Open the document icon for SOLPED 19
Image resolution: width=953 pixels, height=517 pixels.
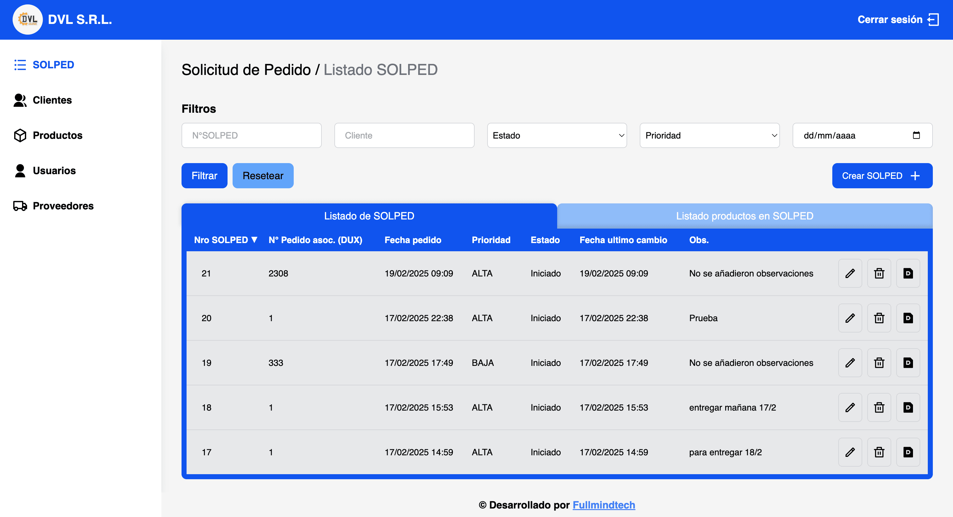click(908, 363)
